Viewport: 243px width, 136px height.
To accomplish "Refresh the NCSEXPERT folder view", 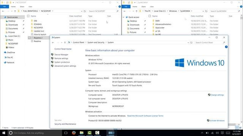I will click(x=85, y=11).
